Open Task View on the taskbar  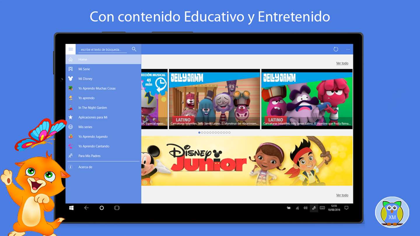tap(117, 208)
